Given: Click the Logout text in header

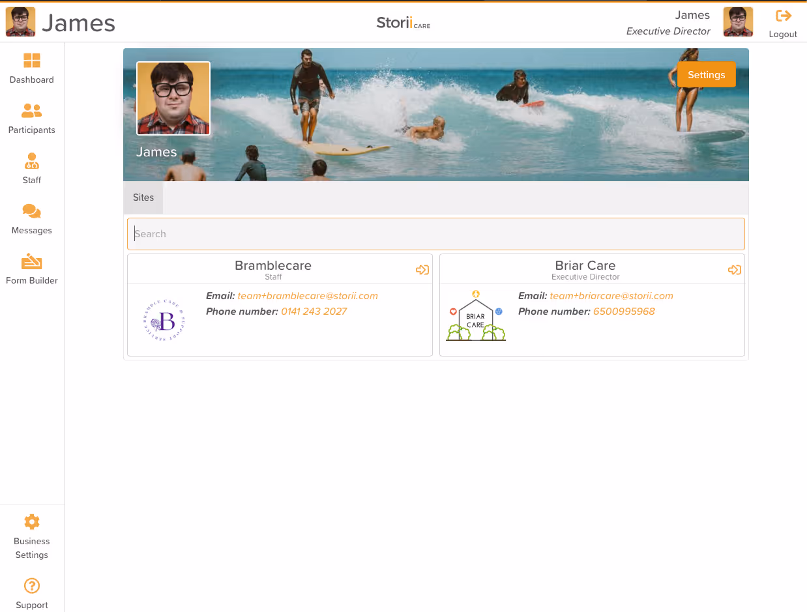Looking at the screenshot, I should coord(783,35).
